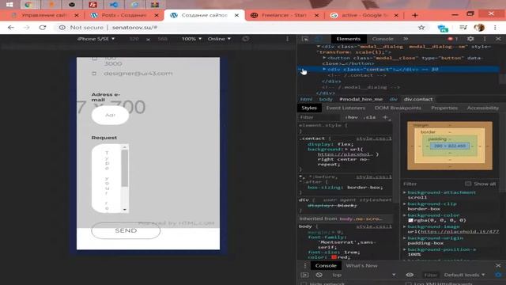Select #modal_hire_me in the breadcrumb
Screen dimensions: 506x285
361,99
